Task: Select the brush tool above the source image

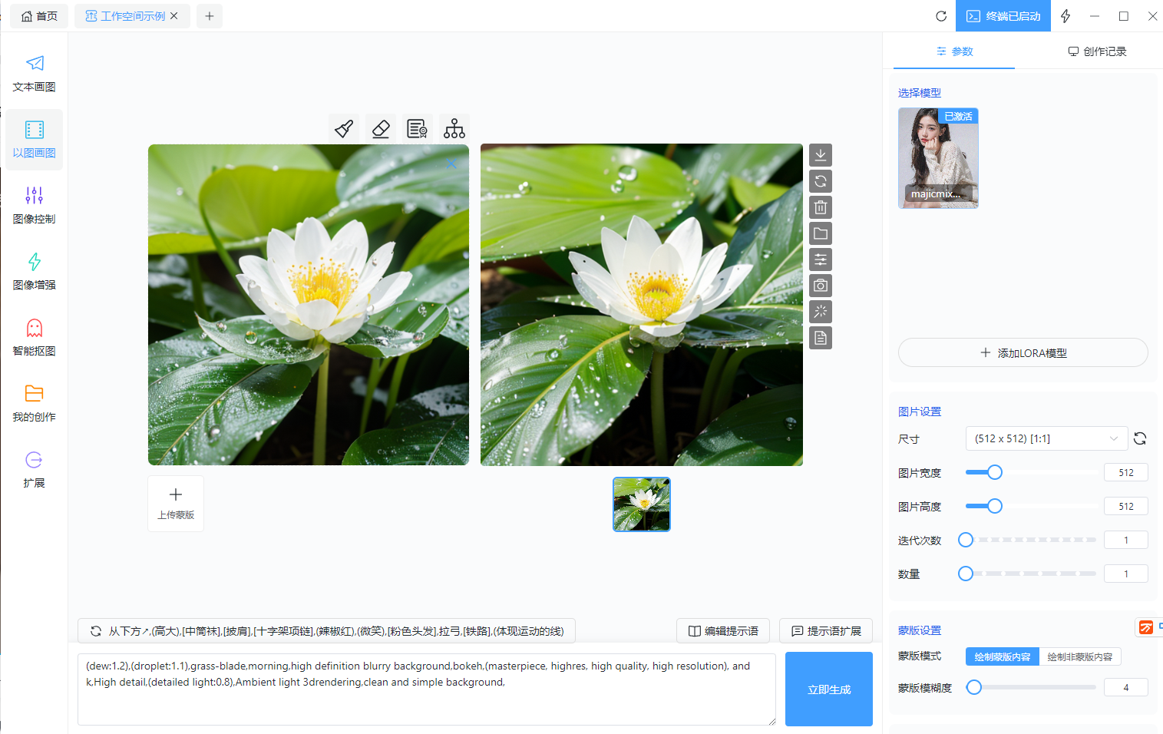Action: tap(344, 128)
